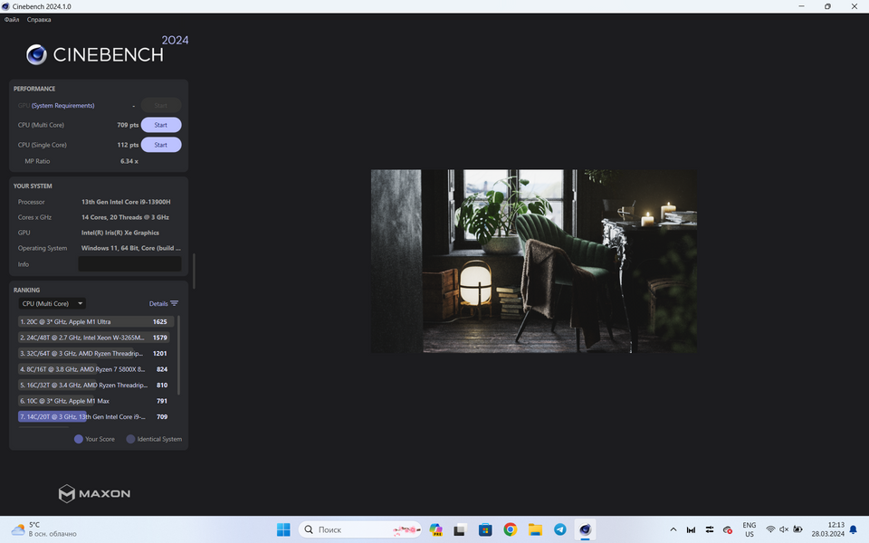Launch Google Chrome from the taskbar
869x543 pixels.
511,529
